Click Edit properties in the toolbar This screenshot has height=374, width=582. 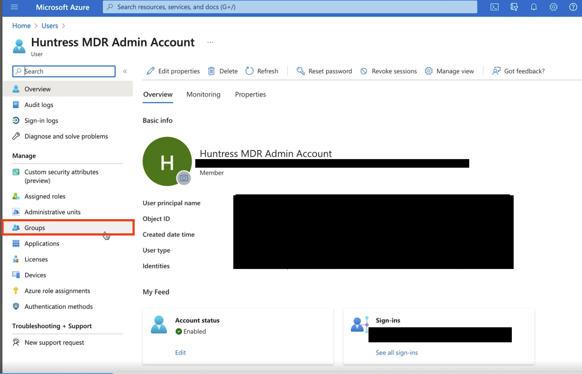point(173,71)
